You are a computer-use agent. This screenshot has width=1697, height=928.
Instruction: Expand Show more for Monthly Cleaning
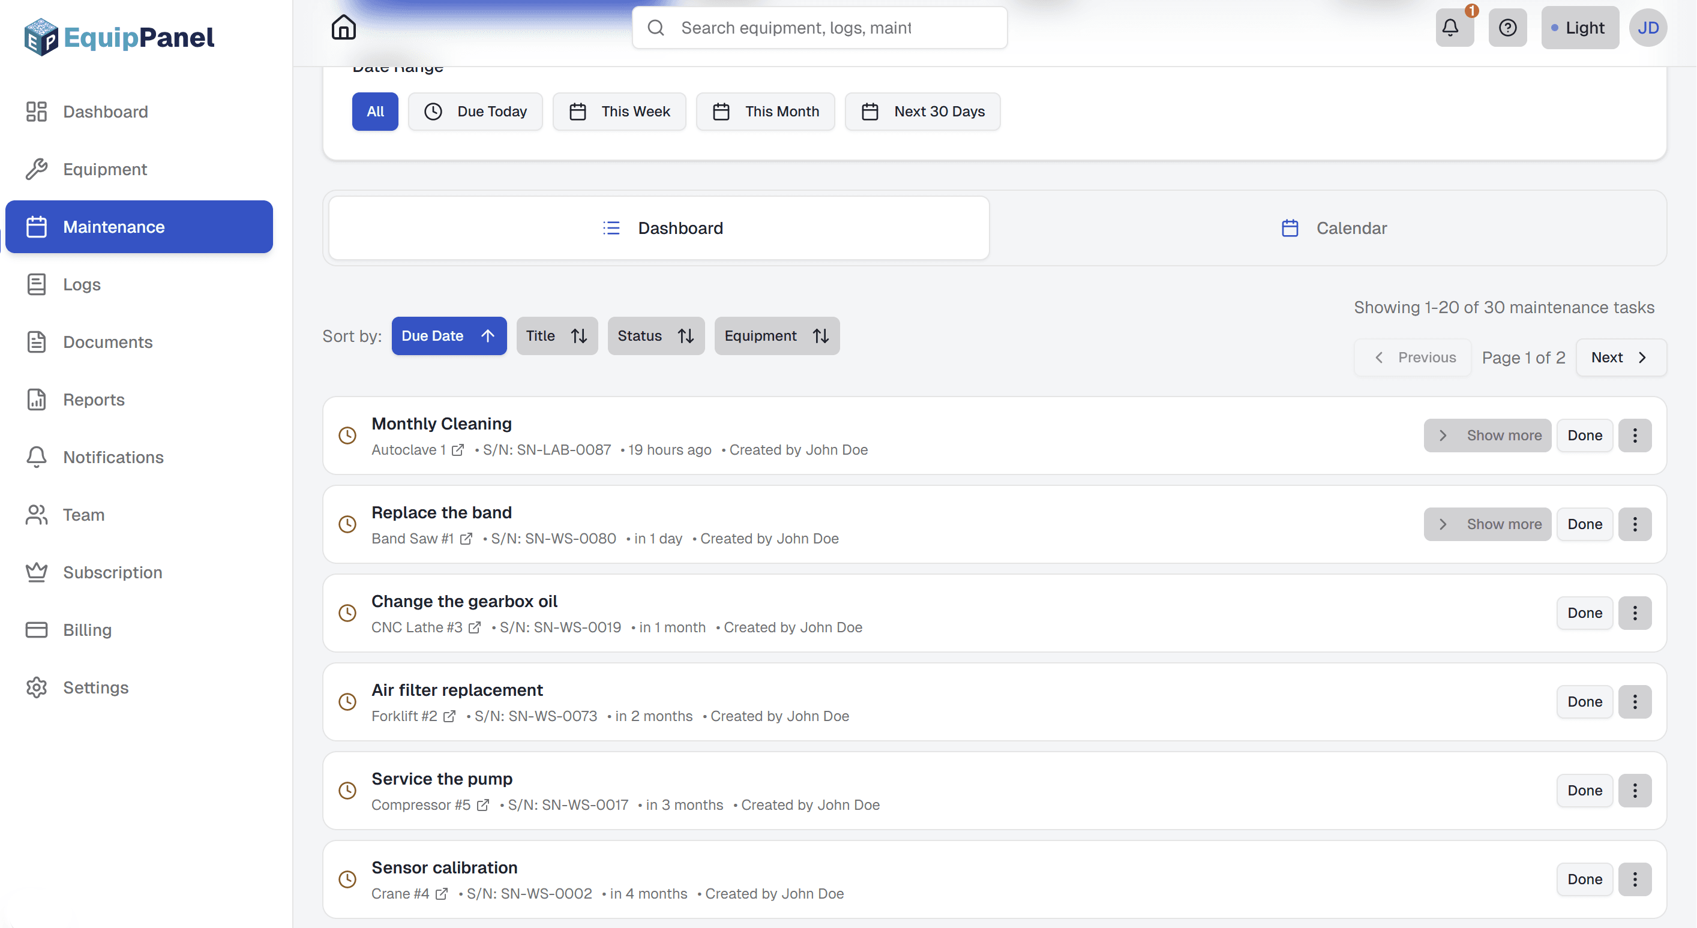coord(1487,436)
